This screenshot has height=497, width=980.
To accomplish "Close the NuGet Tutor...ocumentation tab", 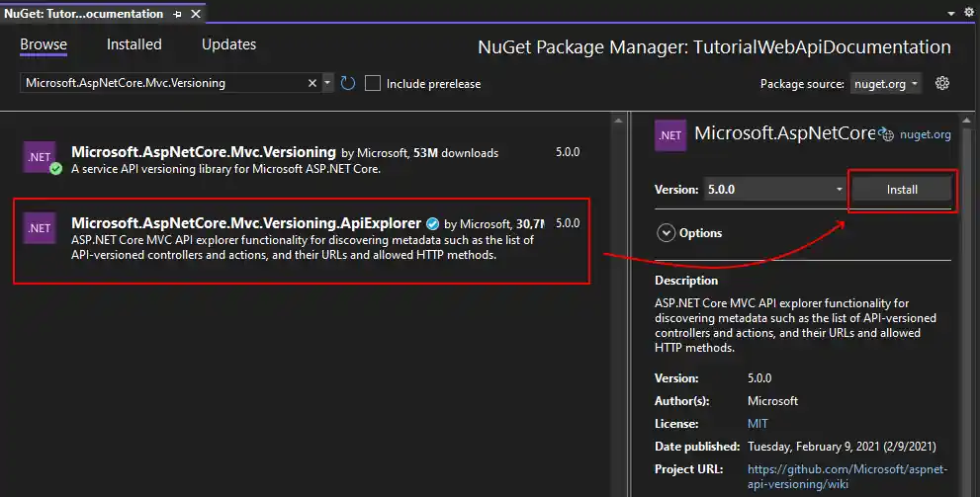I will (196, 14).
